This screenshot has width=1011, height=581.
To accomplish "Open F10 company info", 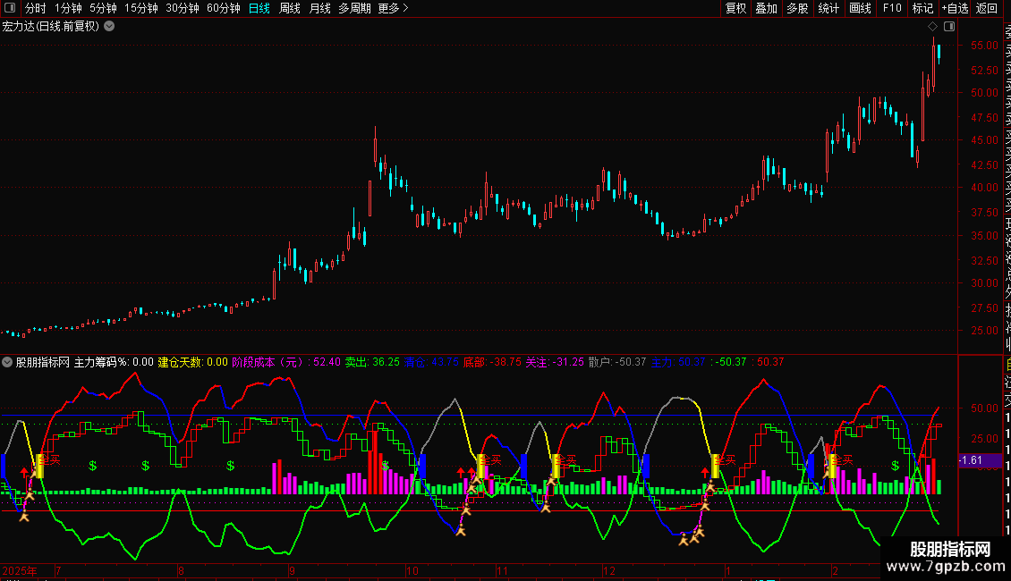I will [x=892, y=8].
